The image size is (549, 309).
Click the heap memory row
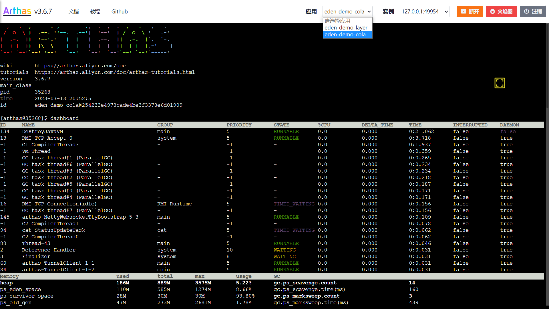[7, 283]
